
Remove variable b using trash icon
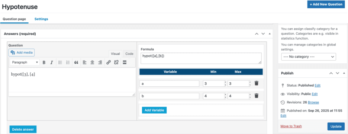(x=256, y=96)
